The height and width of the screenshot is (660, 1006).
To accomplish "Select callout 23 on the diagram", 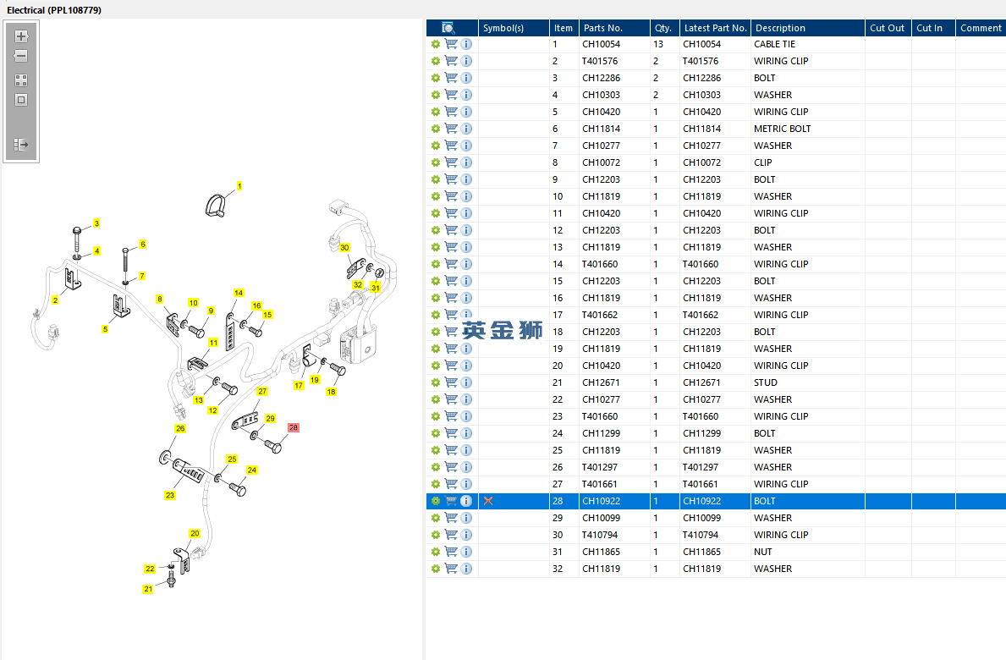I will tap(170, 495).
